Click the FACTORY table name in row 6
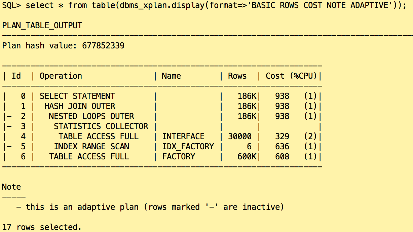The image size is (413, 232). (x=179, y=157)
